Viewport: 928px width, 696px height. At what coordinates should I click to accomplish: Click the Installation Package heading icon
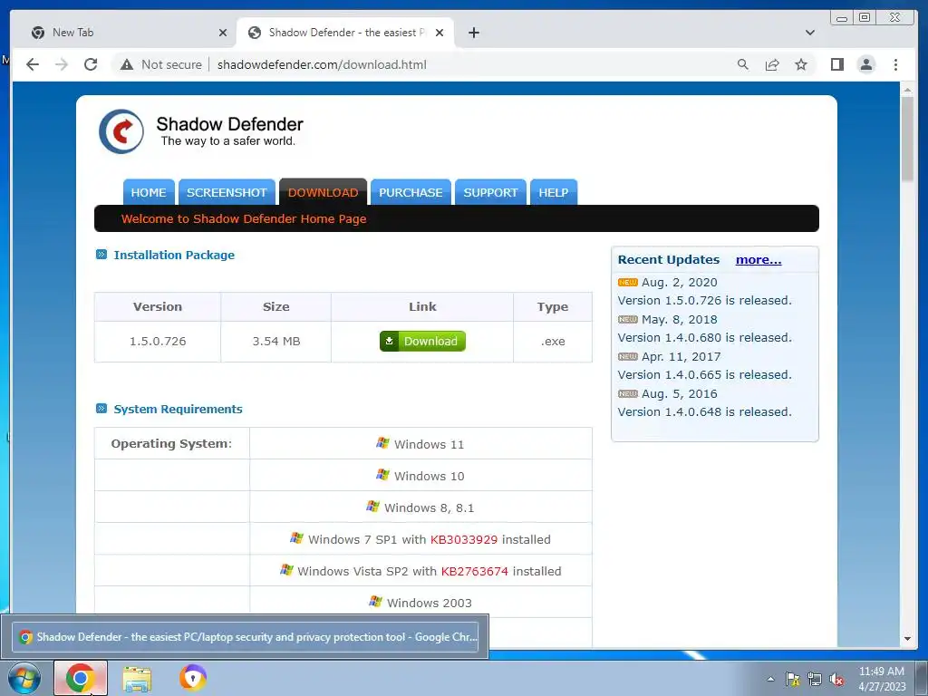[x=101, y=255]
